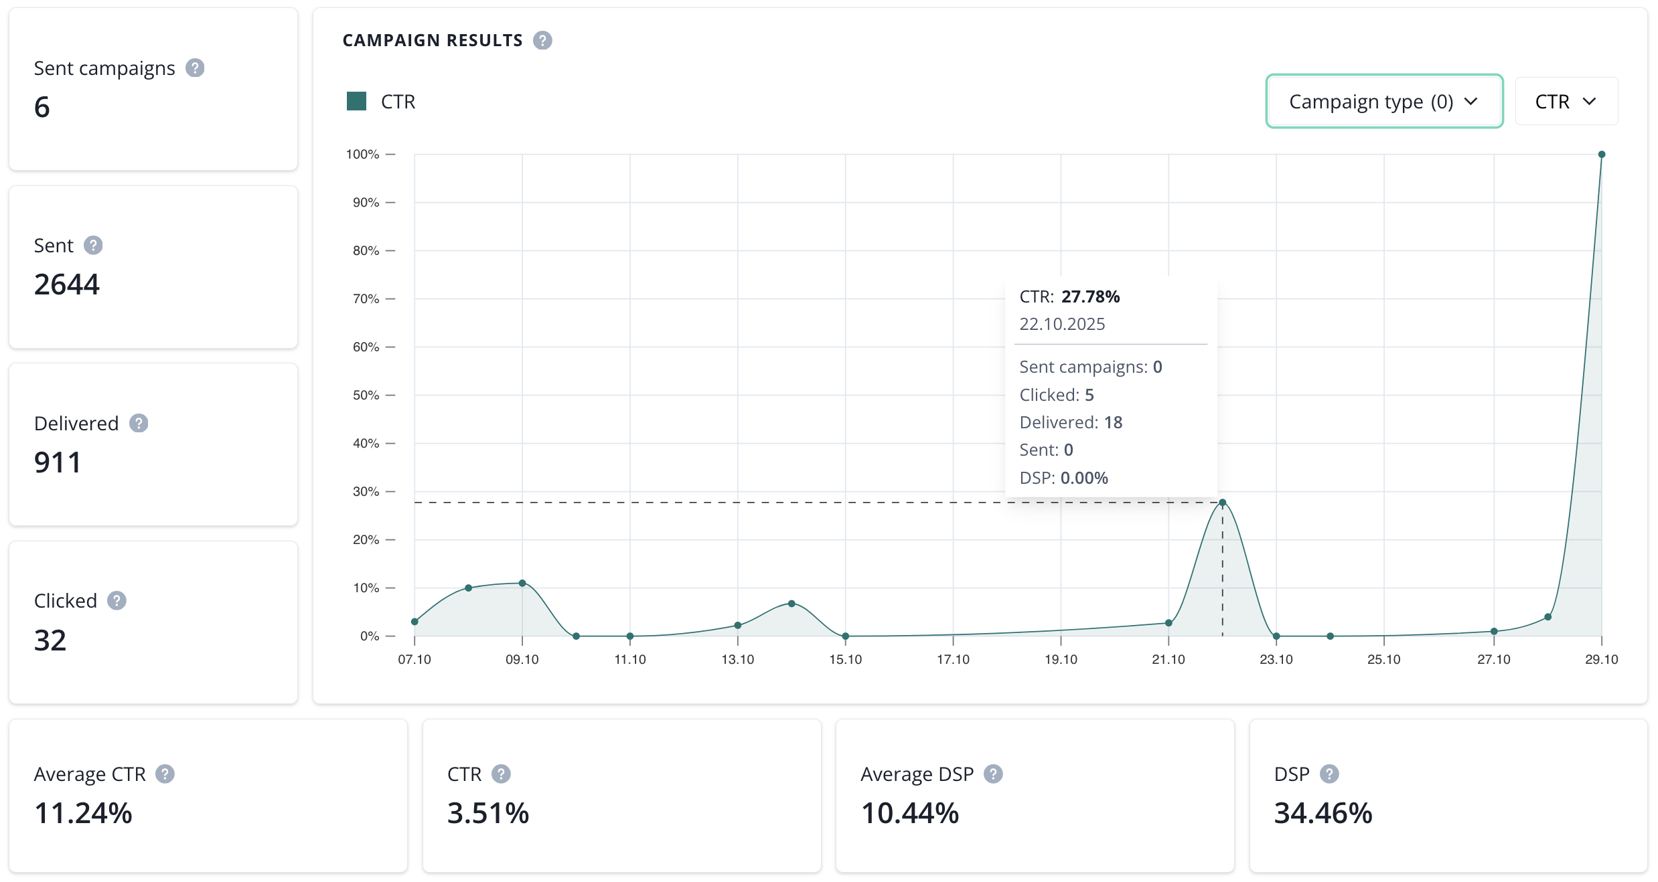Click the data point at 14.10 peak

tap(792, 604)
